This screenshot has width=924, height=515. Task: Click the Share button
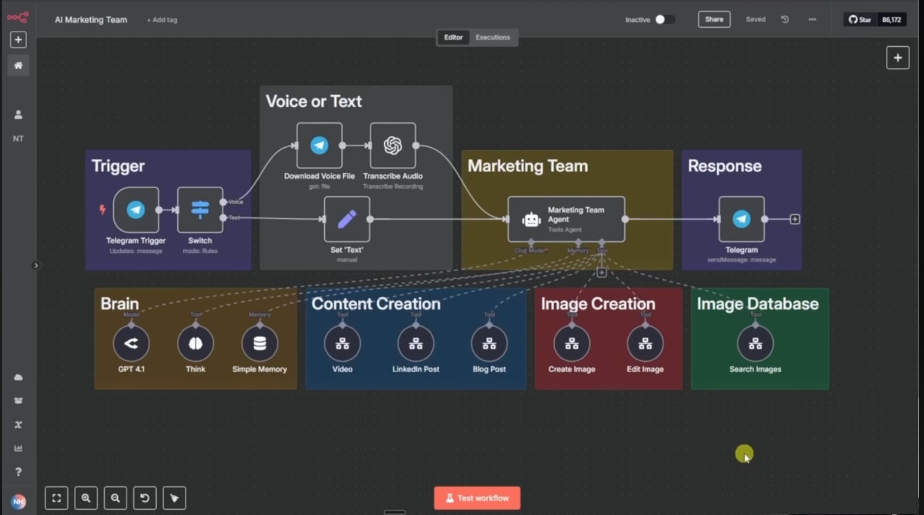[714, 19]
